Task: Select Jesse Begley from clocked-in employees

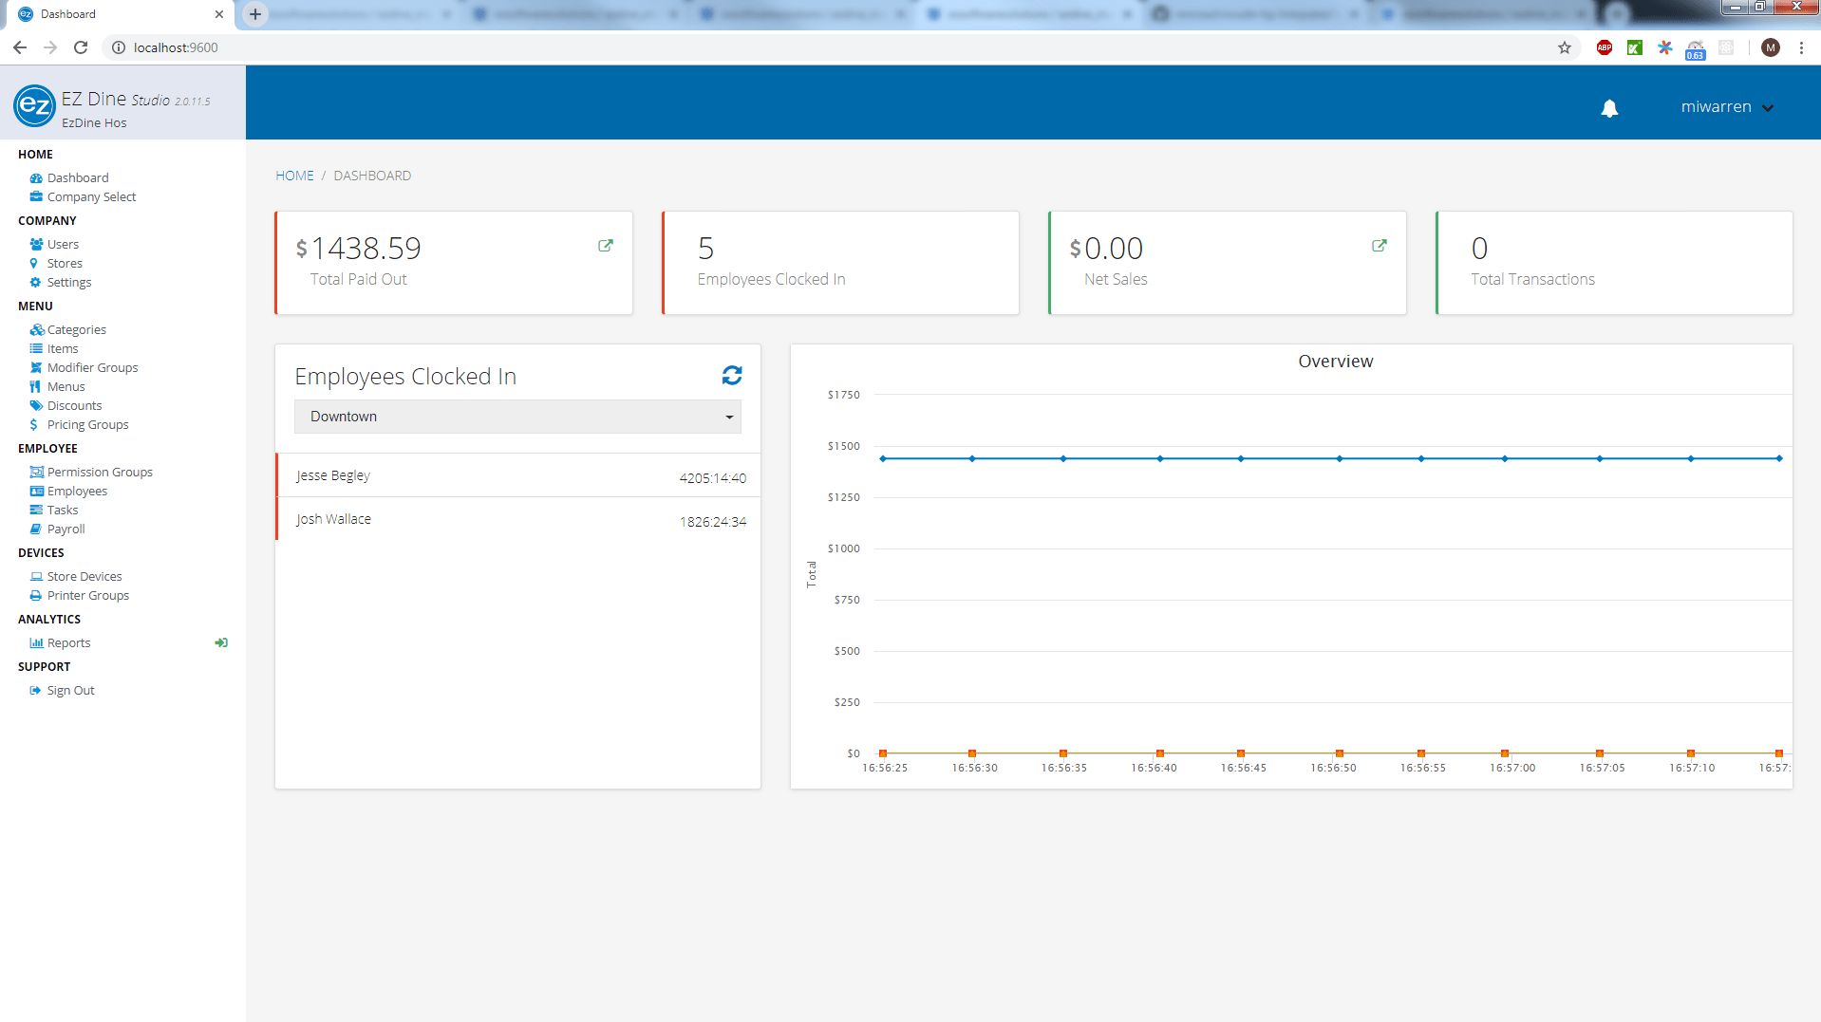Action: click(x=333, y=475)
